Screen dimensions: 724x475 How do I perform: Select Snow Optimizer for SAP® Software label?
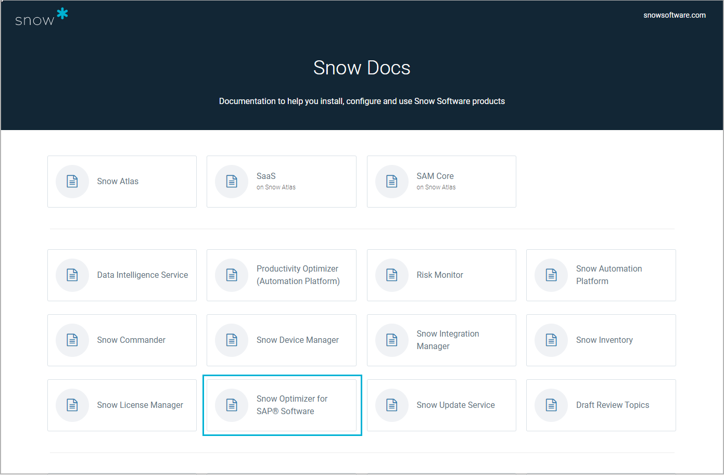click(292, 405)
